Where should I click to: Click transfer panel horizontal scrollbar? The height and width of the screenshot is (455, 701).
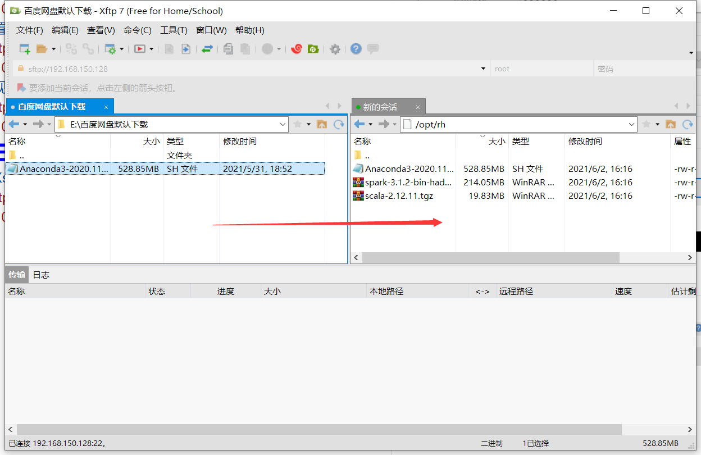320,429
